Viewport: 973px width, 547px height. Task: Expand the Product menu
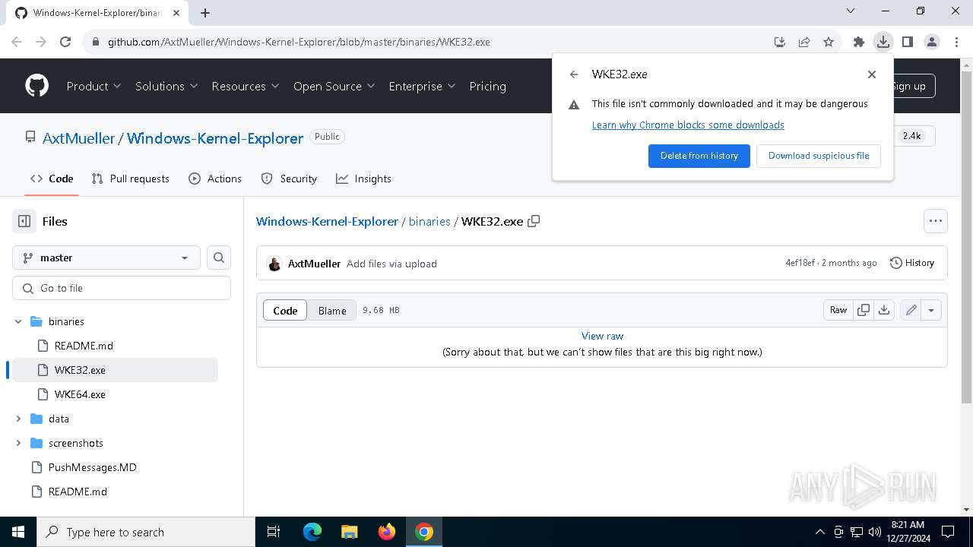coord(93,86)
